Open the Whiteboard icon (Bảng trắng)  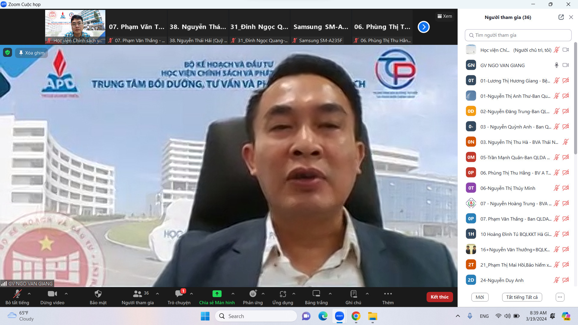coord(316,294)
